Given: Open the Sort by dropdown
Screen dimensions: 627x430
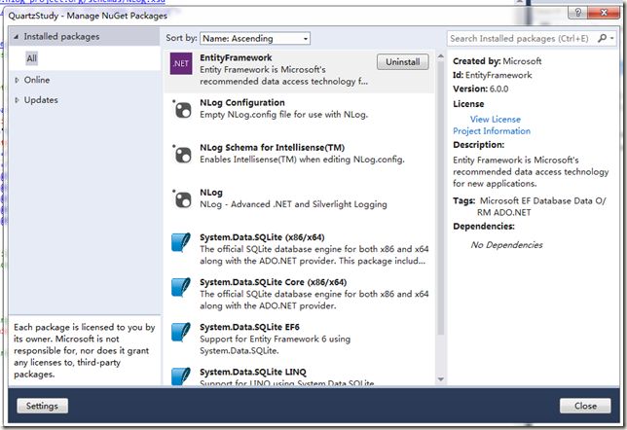Looking at the screenshot, I should point(255,38).
